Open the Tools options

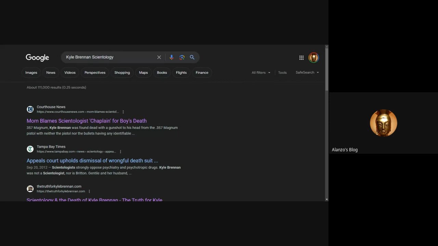282,72
